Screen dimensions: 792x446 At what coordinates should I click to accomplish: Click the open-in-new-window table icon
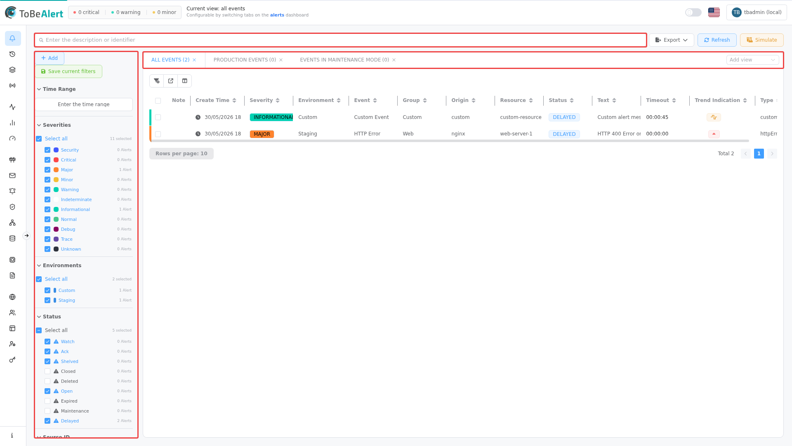(x=171, y=81)
